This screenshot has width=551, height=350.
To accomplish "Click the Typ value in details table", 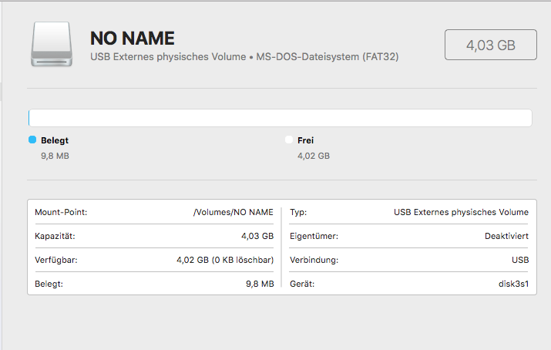I will click(x=461, y=212).
